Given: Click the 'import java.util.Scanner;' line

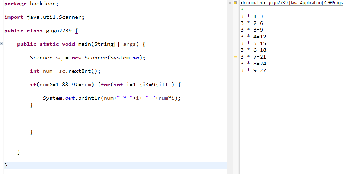Looking at the screenshot, I should [44, 17].
